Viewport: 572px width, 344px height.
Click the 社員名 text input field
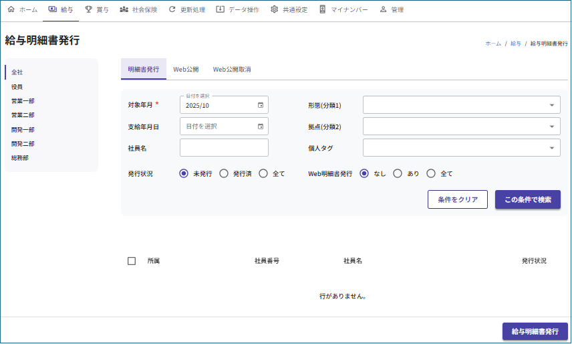(x=224, y=148)
